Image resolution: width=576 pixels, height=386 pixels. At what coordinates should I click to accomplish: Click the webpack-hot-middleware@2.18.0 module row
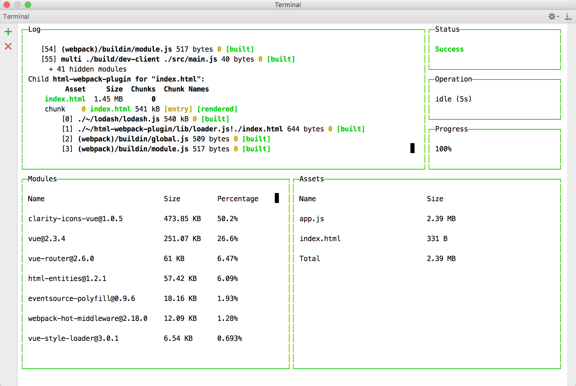tap(88, 319)
